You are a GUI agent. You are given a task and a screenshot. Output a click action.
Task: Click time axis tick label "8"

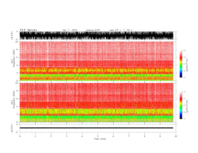pos(144,136)
